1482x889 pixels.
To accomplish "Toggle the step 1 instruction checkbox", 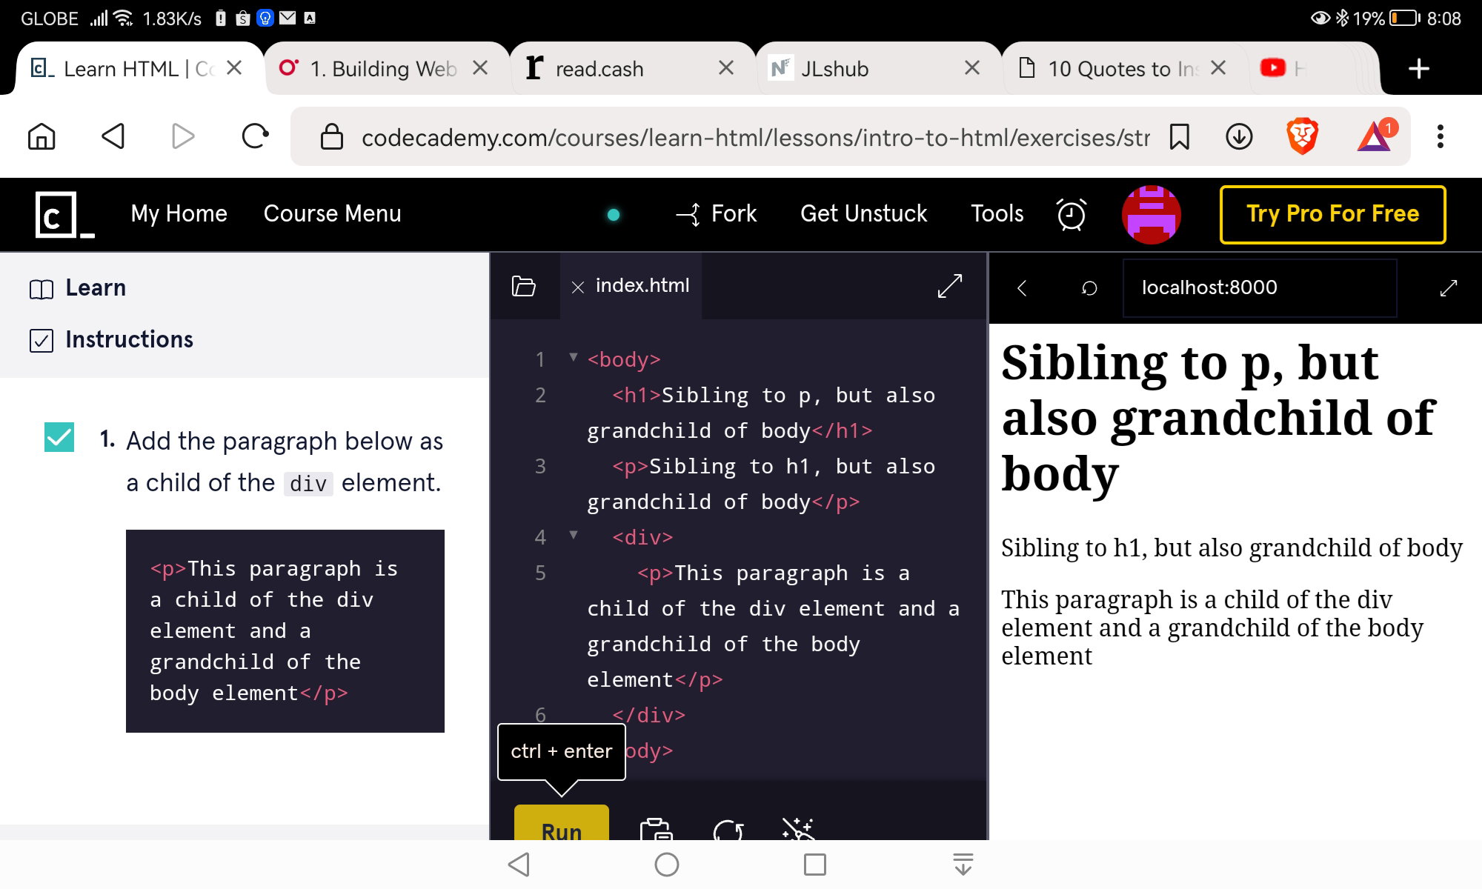I will [x=59, y=437].
